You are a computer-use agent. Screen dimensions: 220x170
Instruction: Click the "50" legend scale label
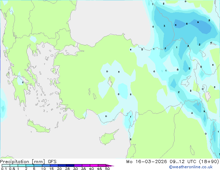[107, 169]
